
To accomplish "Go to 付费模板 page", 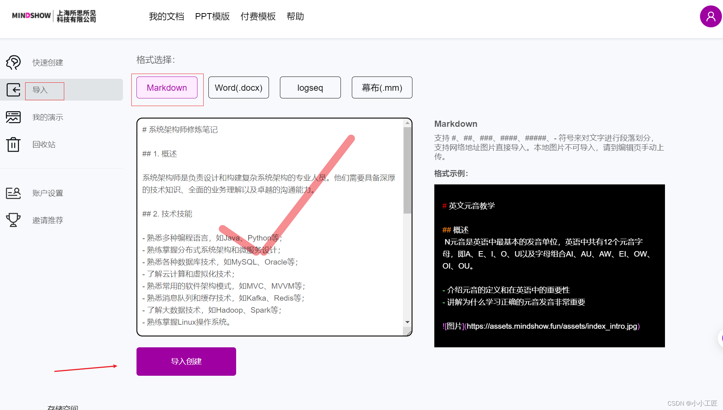I will (x=258, y=16).
